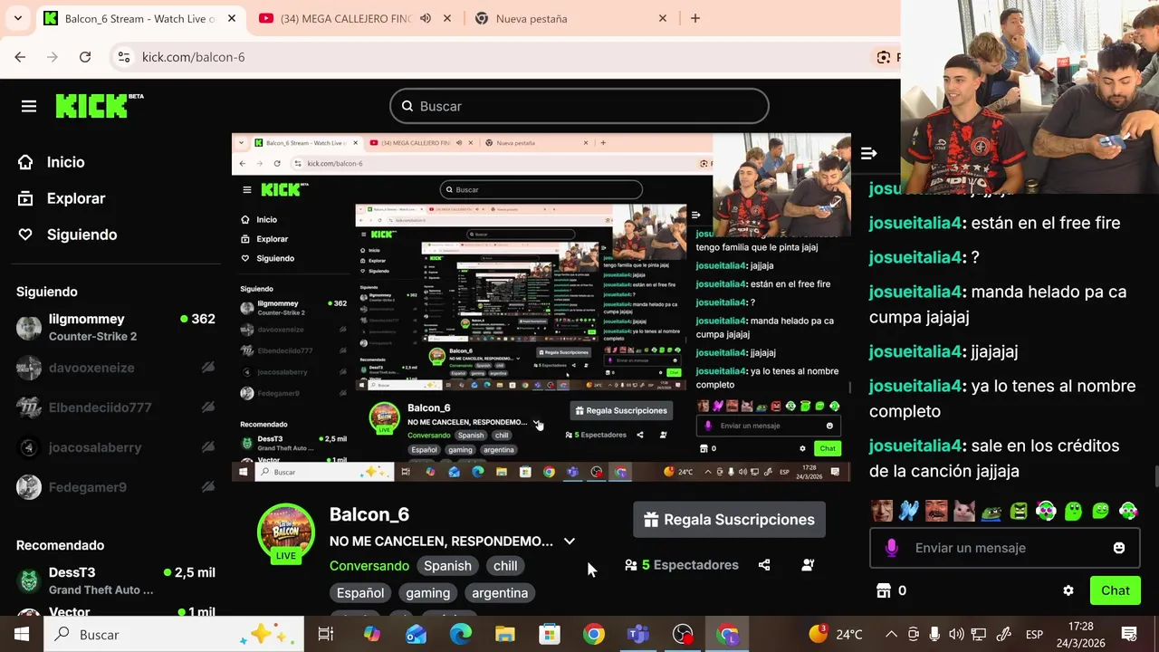Open File Explorer from taskbar
The width and height of the screenshot is (1159, 652).
pos(505,635)
